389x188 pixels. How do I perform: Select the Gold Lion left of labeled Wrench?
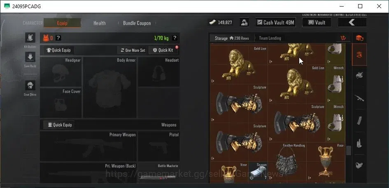point(297,84)
